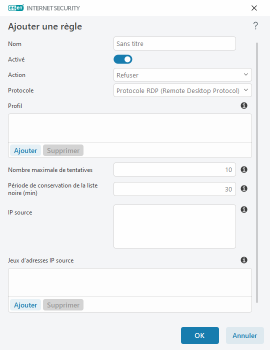The width and height of the screenshot is (270, 350).
Task: Open help via the question mark icon
Action: [x=255, y=26]
